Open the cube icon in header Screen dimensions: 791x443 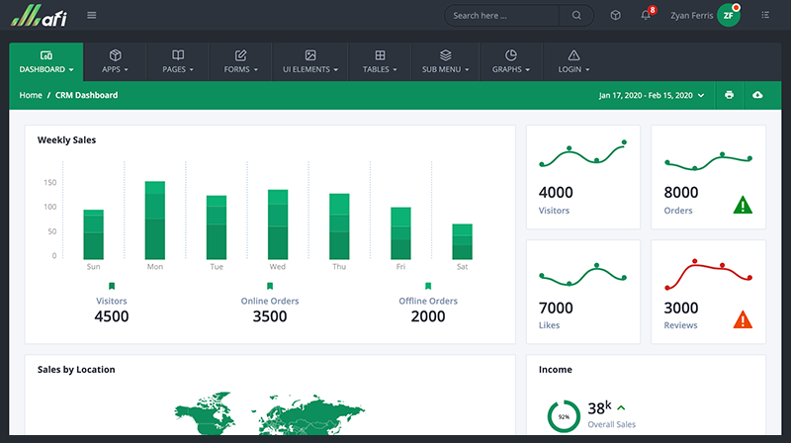pos(615,16)
